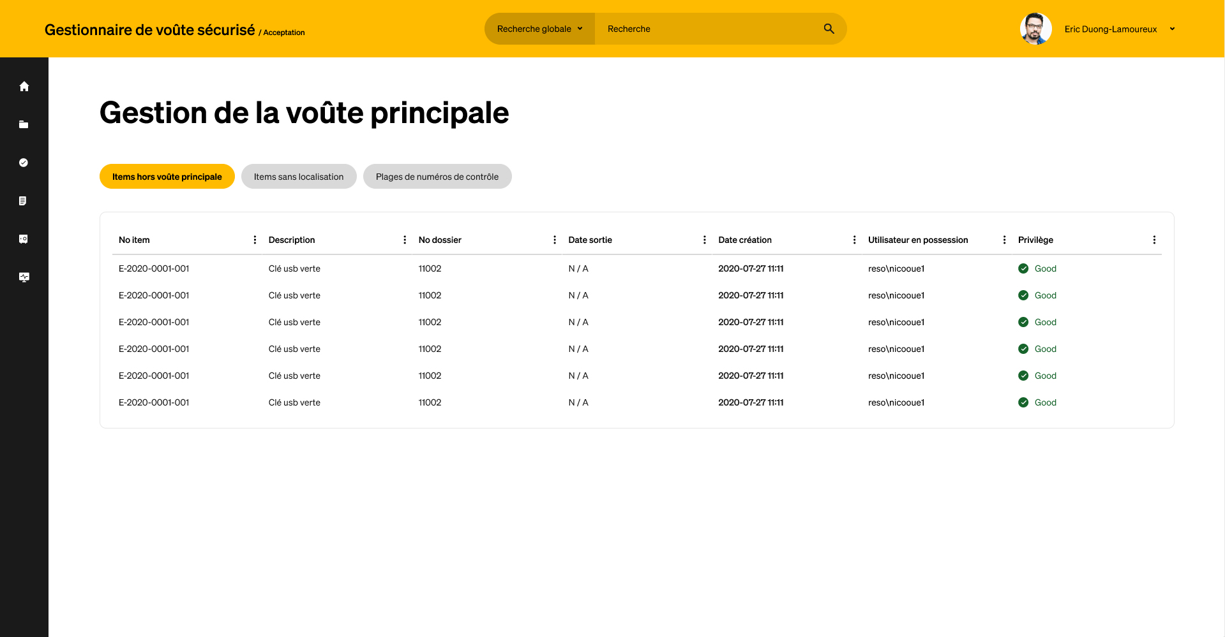Click the green Good privilege check icon
The height and width of the screenshot is (637, 1225).
click(x=1023, y=268)
